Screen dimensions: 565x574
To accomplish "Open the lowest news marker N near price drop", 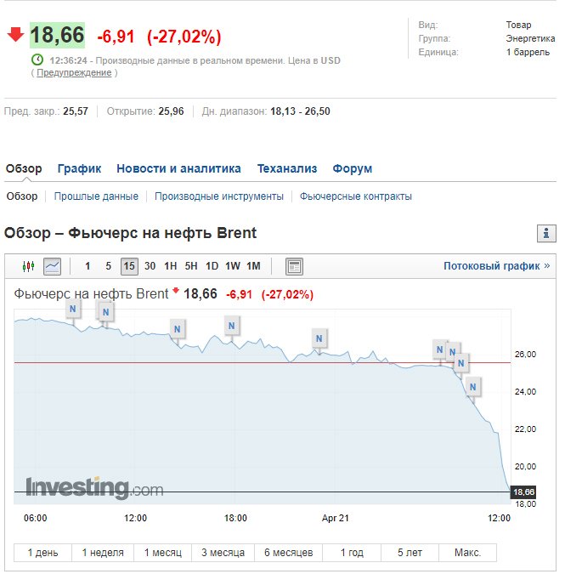I will 473,387.
